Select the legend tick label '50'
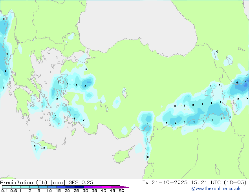249x192 pixels. point(121,190)
